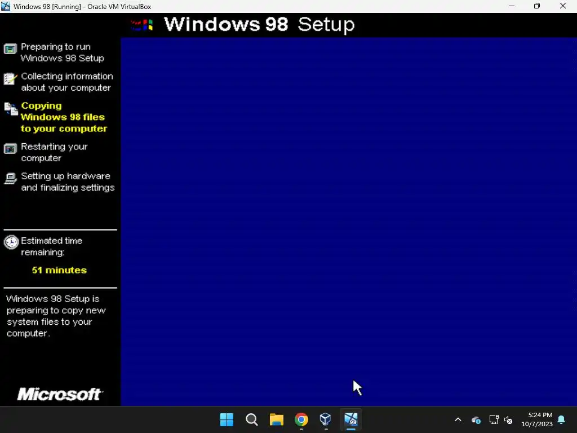The width and height of the screenshot is (577, 433).
Task: Click the Windows logo in the Setup header
Action: pos(141,25)
